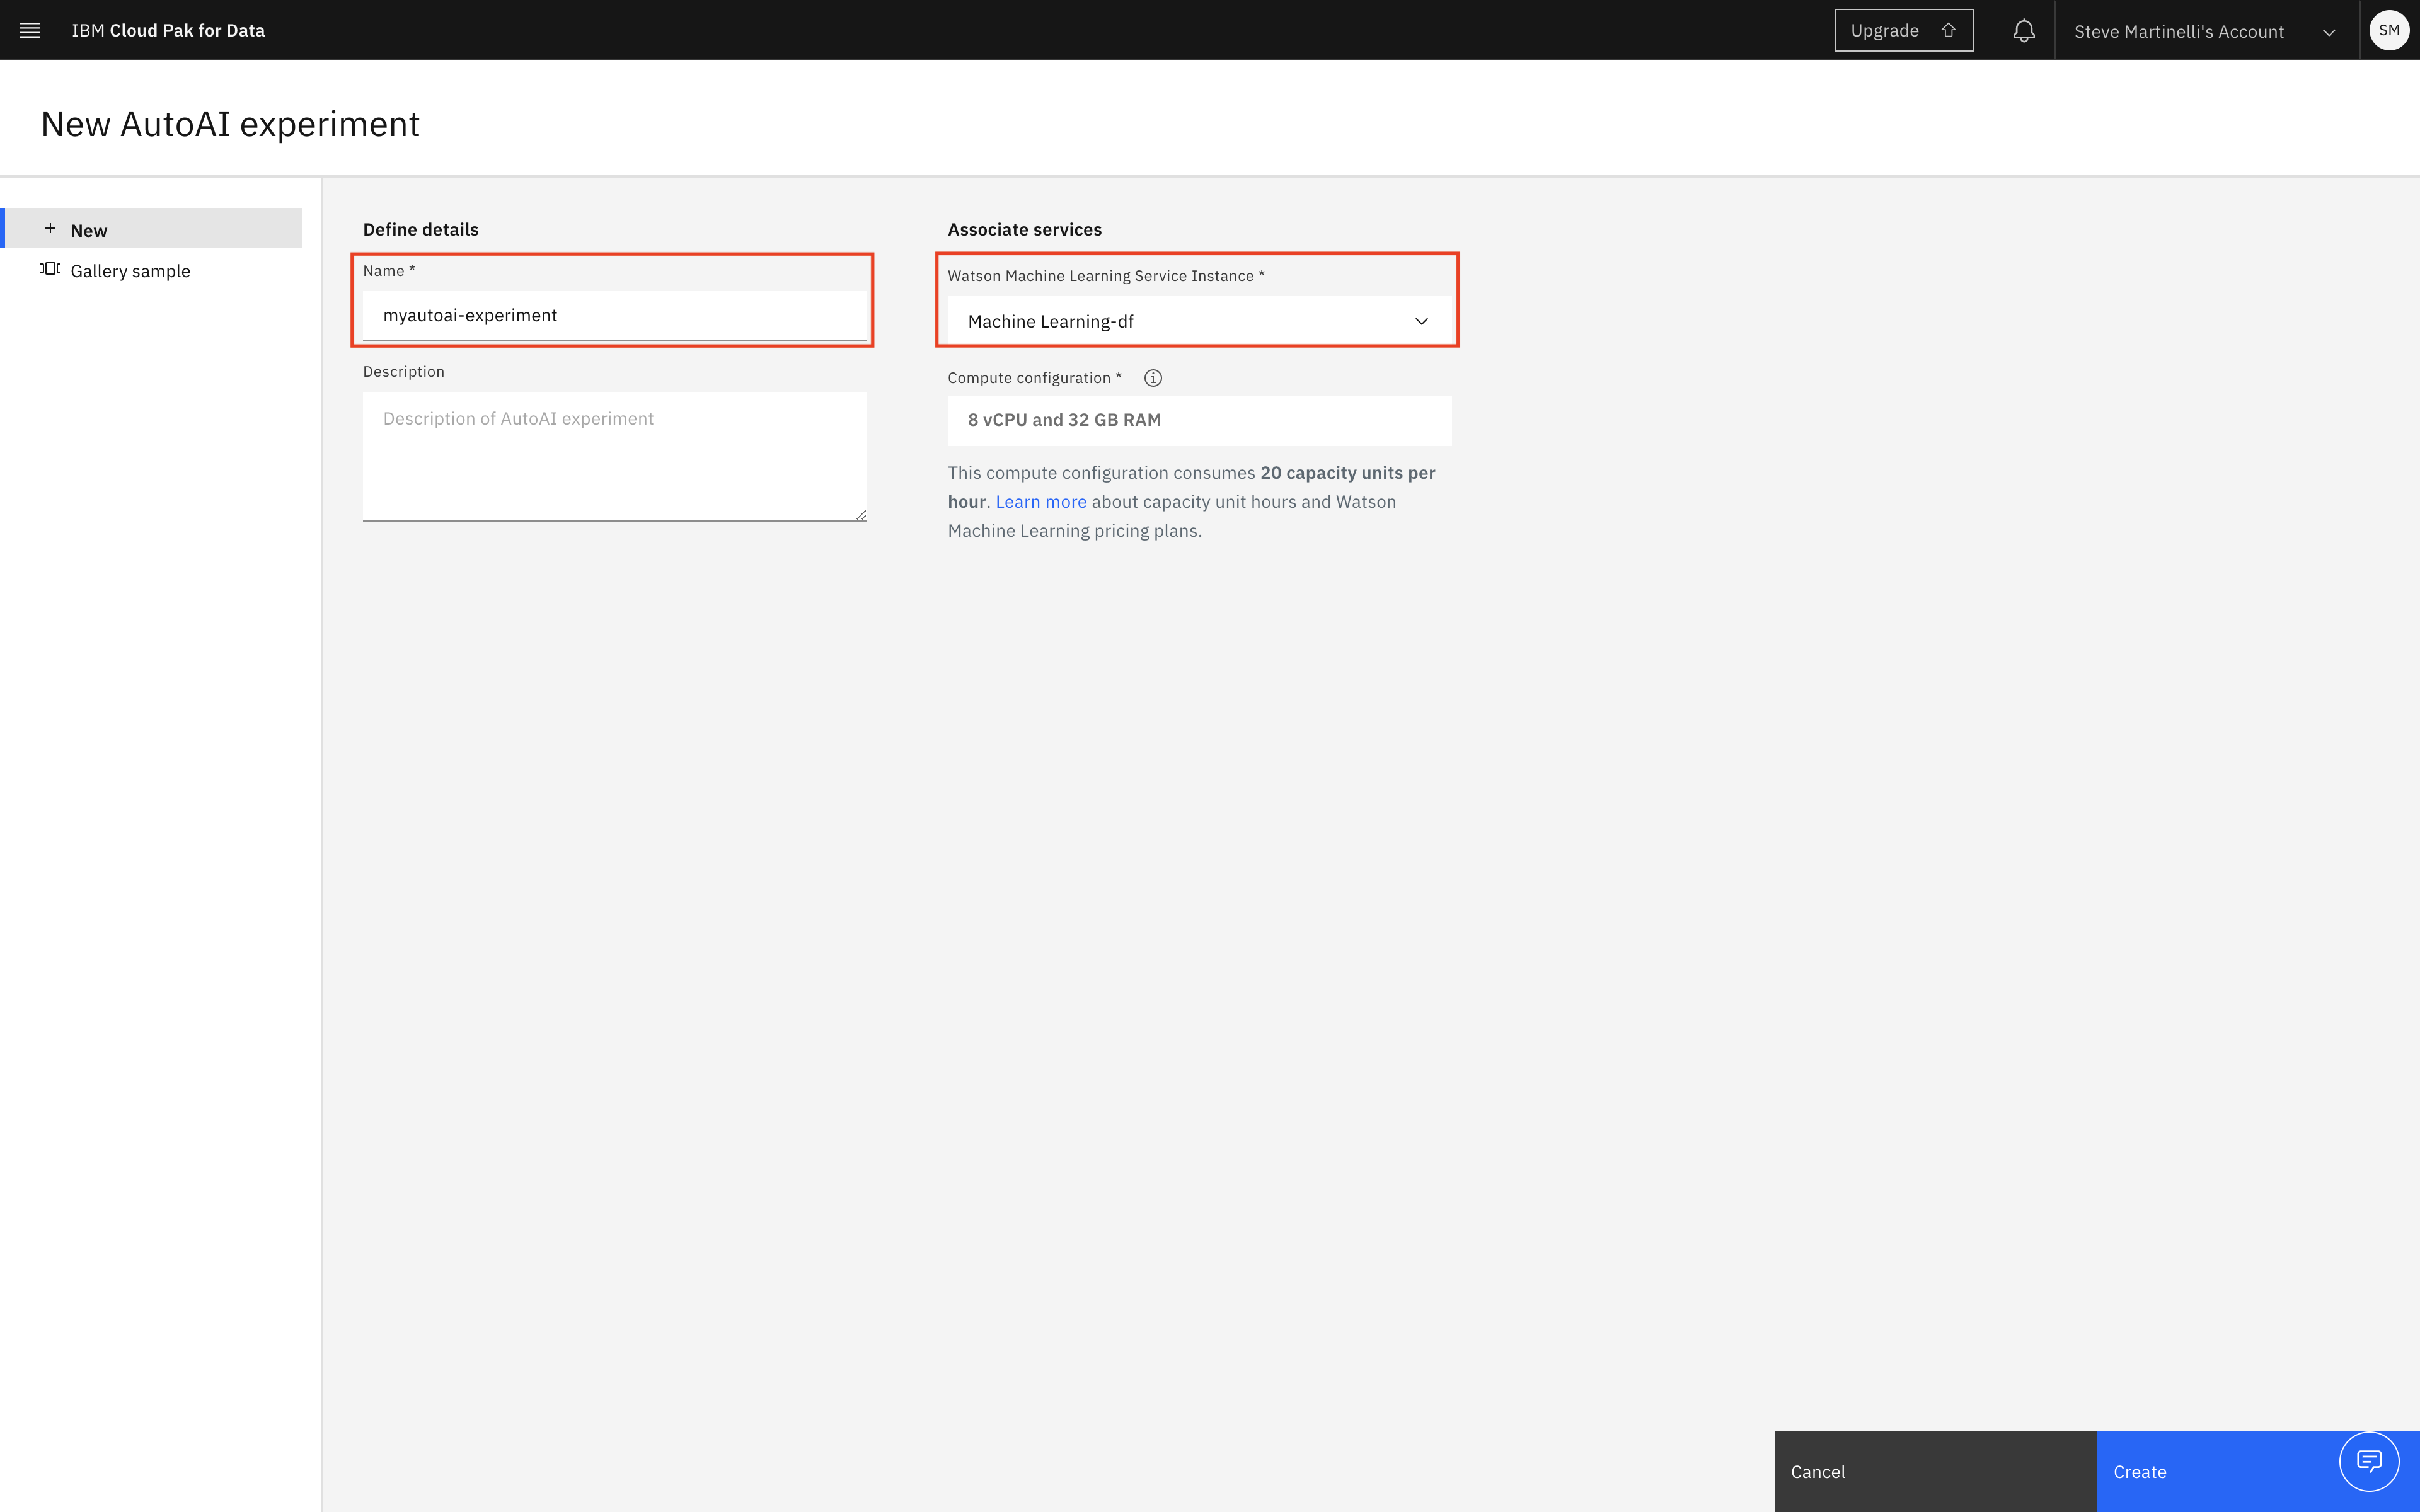
Task: Click the Description text area
Action: click(x=614, y=455)
